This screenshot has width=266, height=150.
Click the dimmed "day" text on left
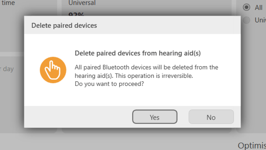(8, 69)
